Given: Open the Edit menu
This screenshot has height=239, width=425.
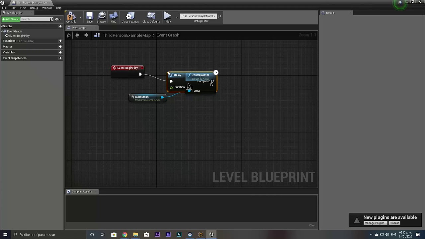Looking at the screenshot, I should click(13, 8).
